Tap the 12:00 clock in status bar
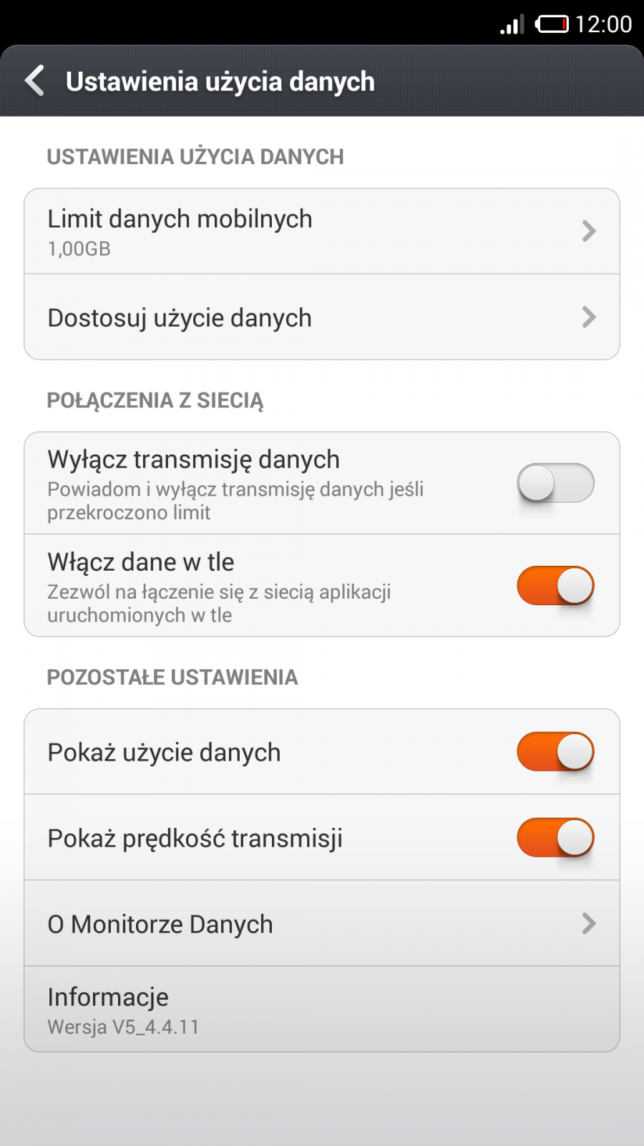 (x=603, y=24)
